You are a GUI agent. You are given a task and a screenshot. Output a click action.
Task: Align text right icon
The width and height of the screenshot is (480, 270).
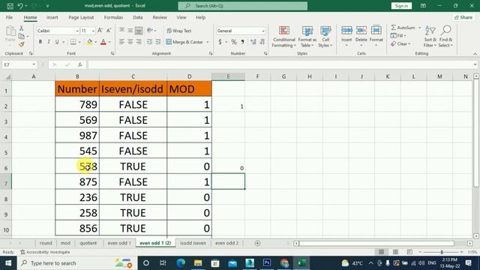pos(139,42)
